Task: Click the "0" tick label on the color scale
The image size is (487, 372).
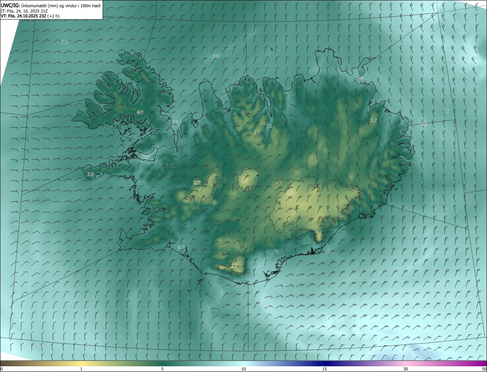Action: click(x=2, y=369)
